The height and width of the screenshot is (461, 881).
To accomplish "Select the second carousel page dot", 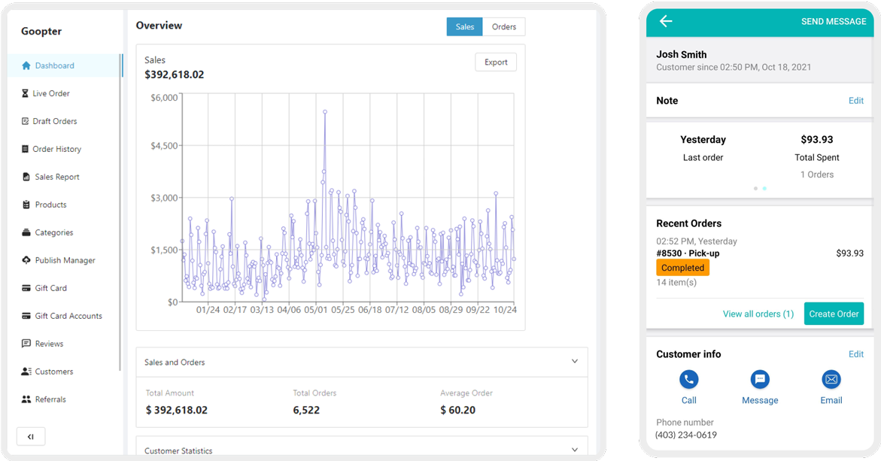I will point(764,188).
